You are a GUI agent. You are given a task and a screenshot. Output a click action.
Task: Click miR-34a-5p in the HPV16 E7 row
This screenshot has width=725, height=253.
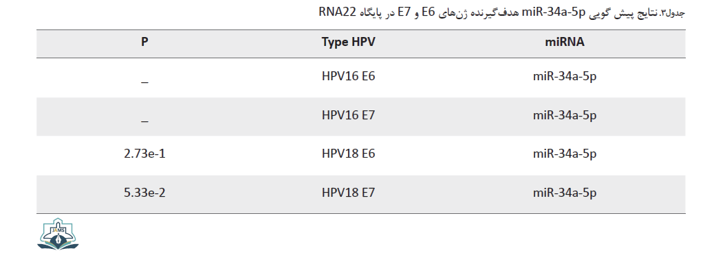coord(565,115)
